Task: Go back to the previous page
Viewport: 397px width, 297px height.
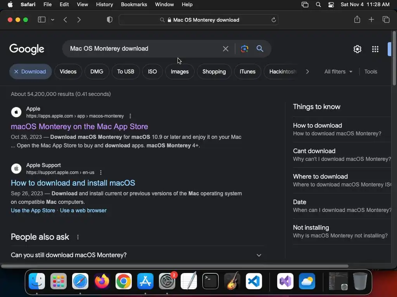Action: click(x=65, y=20)
